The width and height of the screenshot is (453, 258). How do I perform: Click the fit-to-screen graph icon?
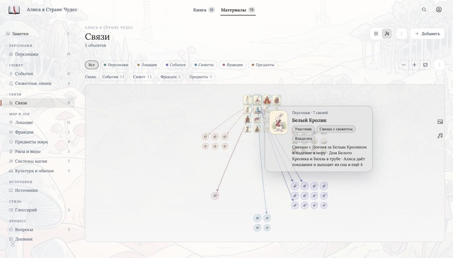[425, 65]
